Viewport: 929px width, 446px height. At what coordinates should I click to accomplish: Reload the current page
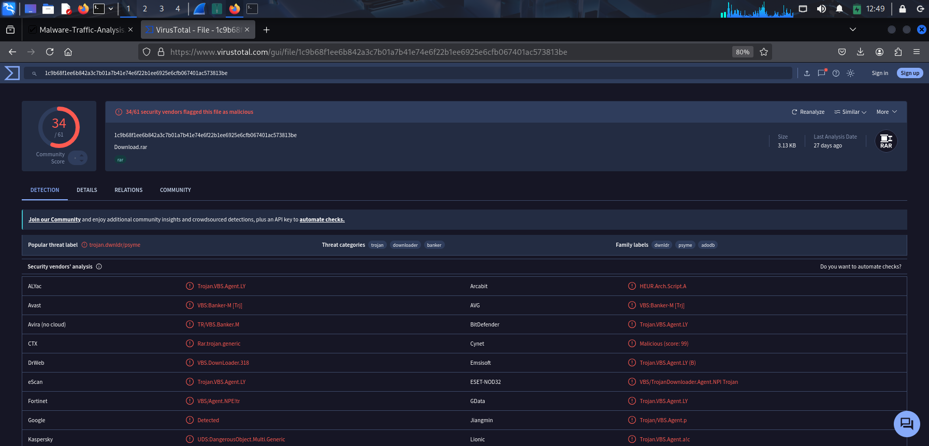coord(50,52)
